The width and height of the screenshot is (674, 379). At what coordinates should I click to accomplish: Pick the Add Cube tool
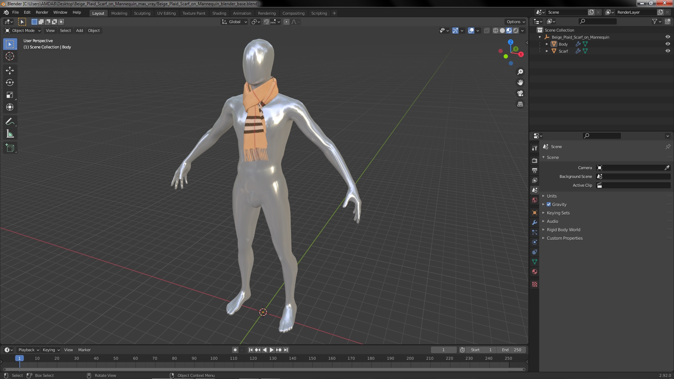pos(10,148)
